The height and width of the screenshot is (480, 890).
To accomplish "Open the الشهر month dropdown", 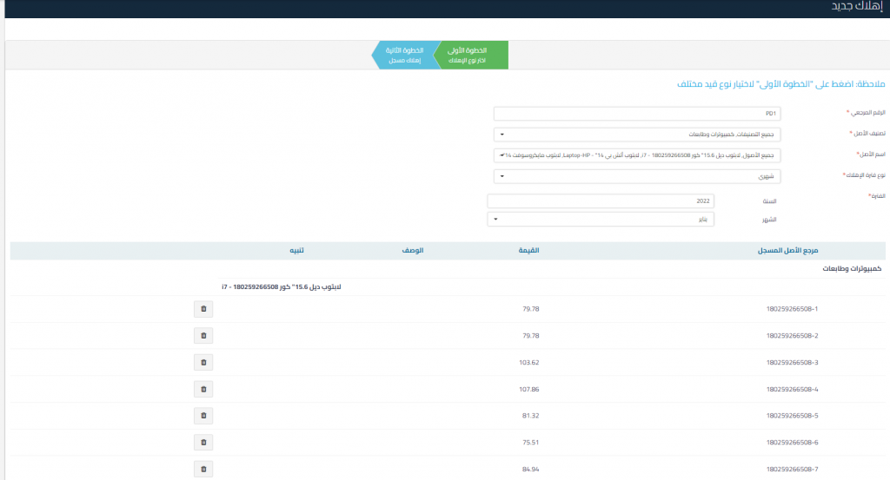I will (603, 219).
